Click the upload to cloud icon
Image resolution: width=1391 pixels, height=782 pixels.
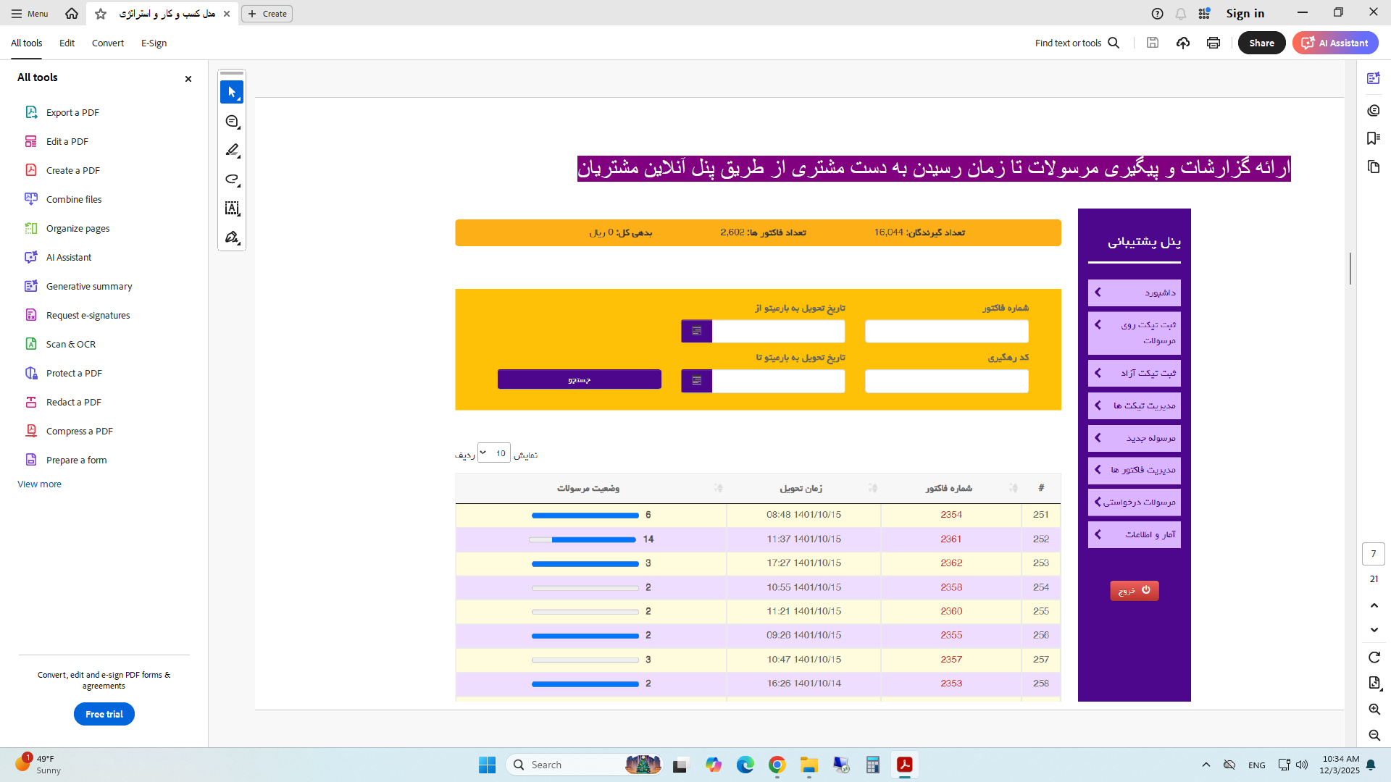pos(1183,43)
